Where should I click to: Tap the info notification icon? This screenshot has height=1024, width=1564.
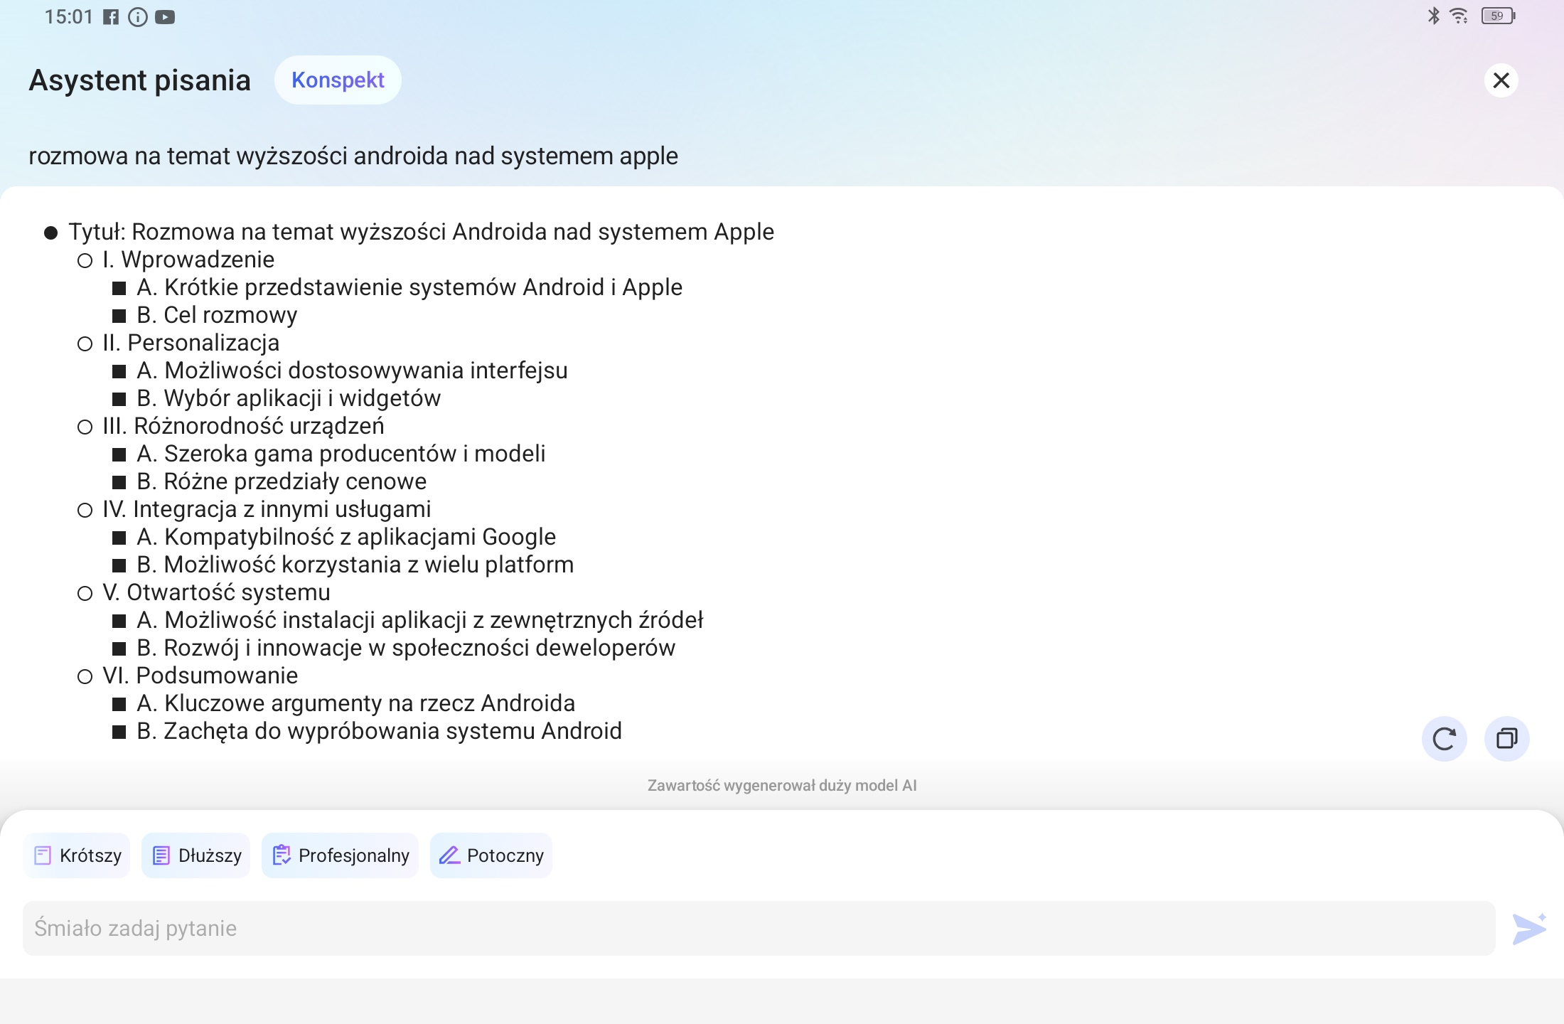pos(138,17)
